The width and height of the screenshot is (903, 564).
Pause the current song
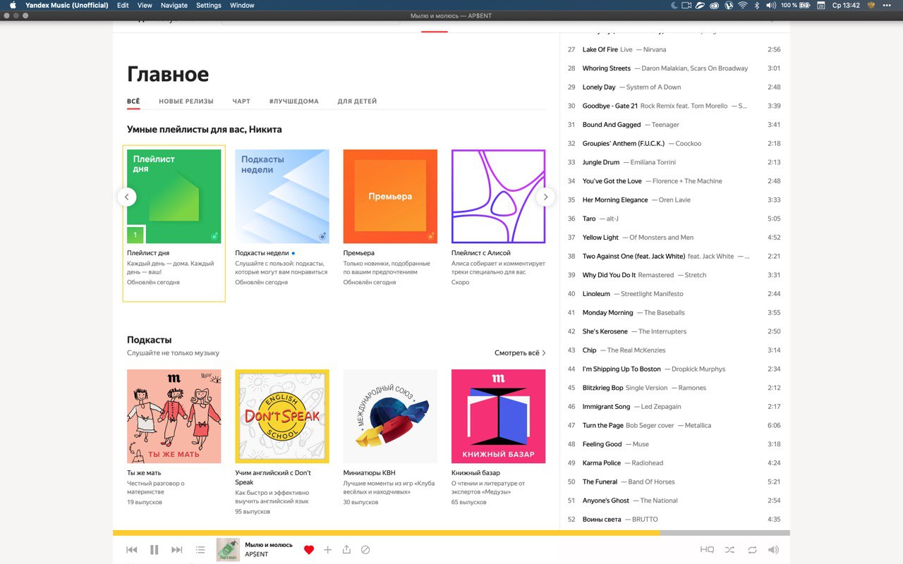(x=154, y=550)
